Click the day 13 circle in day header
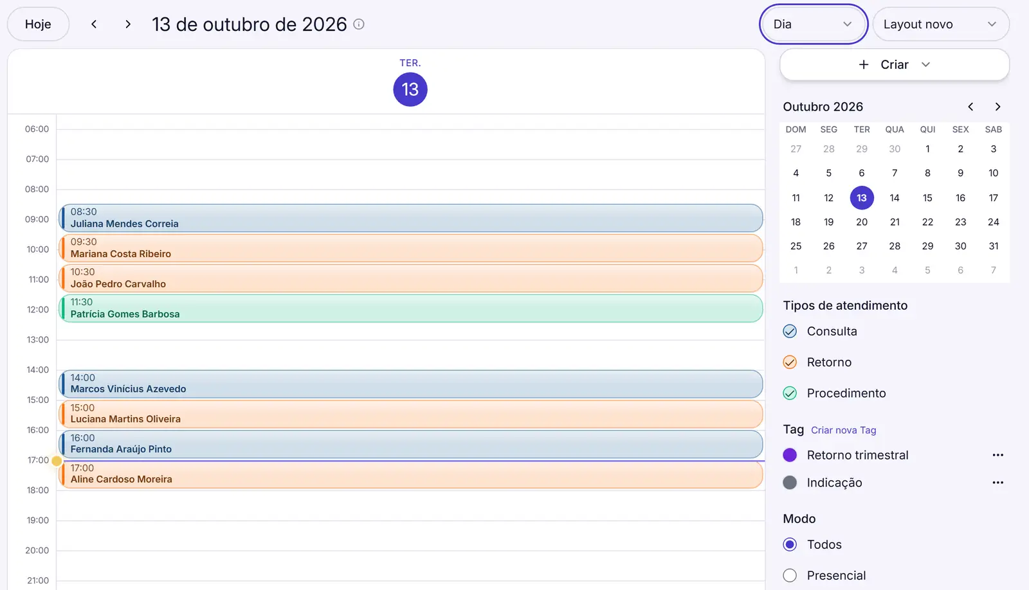 410,89
